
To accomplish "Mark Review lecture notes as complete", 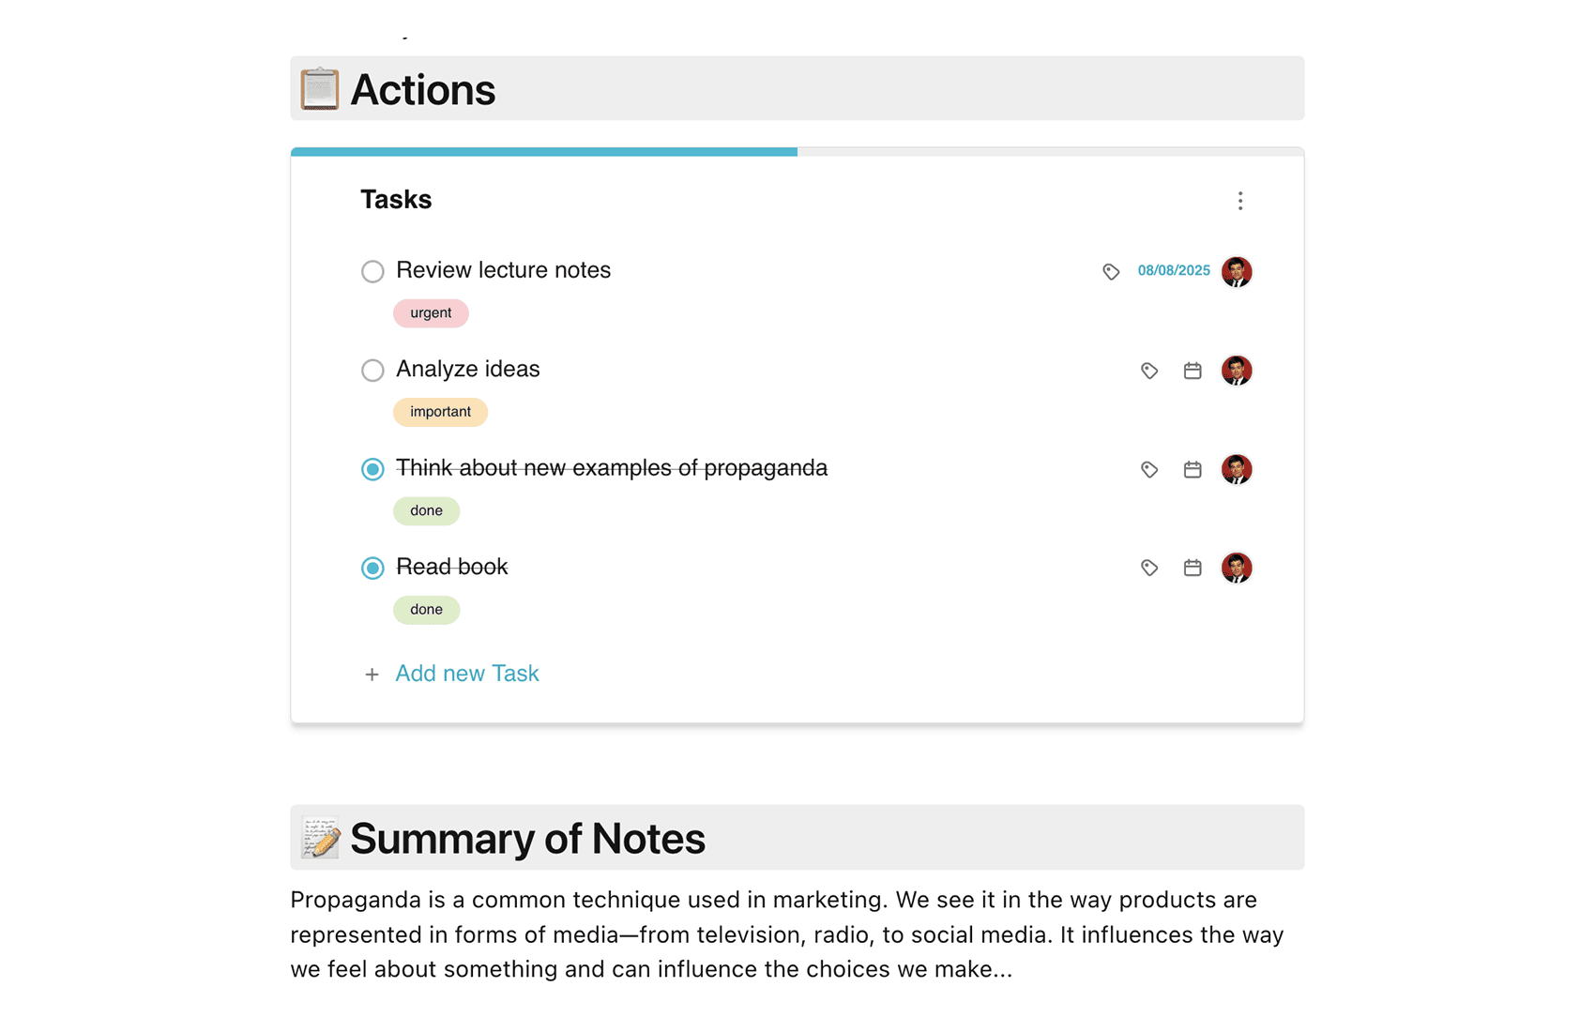I will coord(372,271).
